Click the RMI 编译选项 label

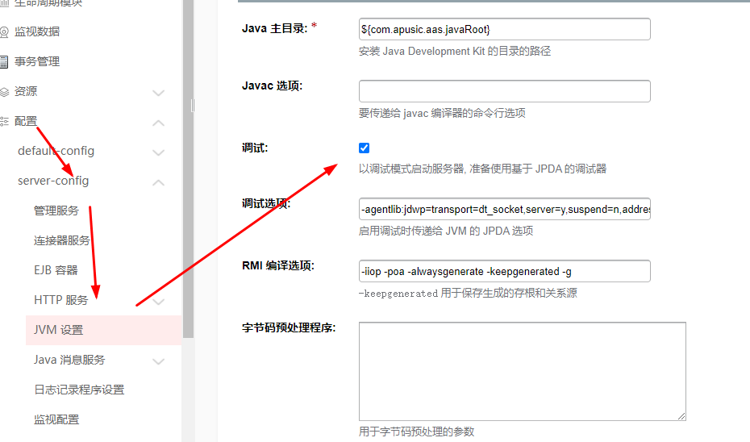(278, 265)
